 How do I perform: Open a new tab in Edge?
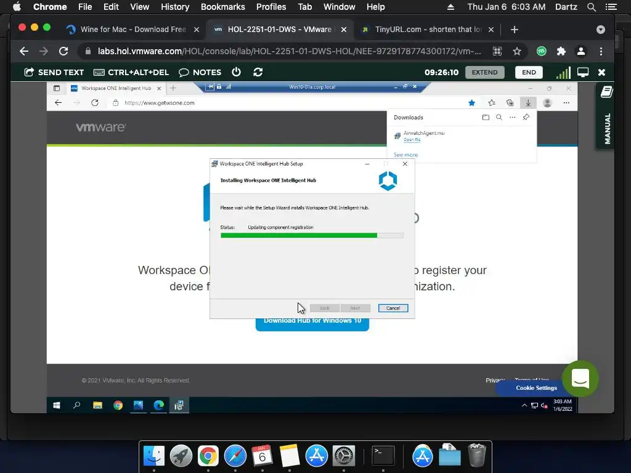coord(173,88)
